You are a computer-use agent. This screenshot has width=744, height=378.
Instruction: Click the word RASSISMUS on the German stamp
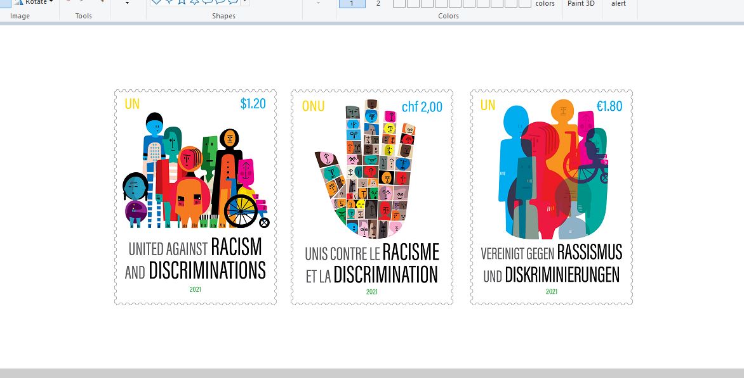[589, 252]
